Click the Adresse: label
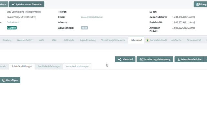 [63, 22]
